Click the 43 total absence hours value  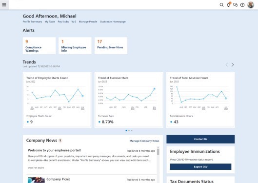[x=176, y=122]
